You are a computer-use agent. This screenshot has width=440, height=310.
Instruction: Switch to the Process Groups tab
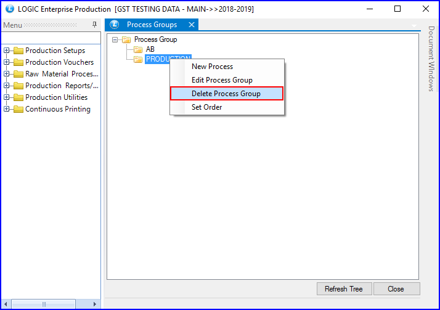point(152,25)
